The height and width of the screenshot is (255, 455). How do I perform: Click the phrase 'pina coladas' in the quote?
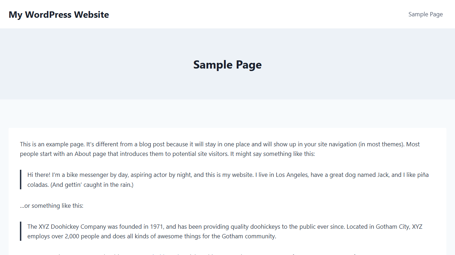[422, 175]
